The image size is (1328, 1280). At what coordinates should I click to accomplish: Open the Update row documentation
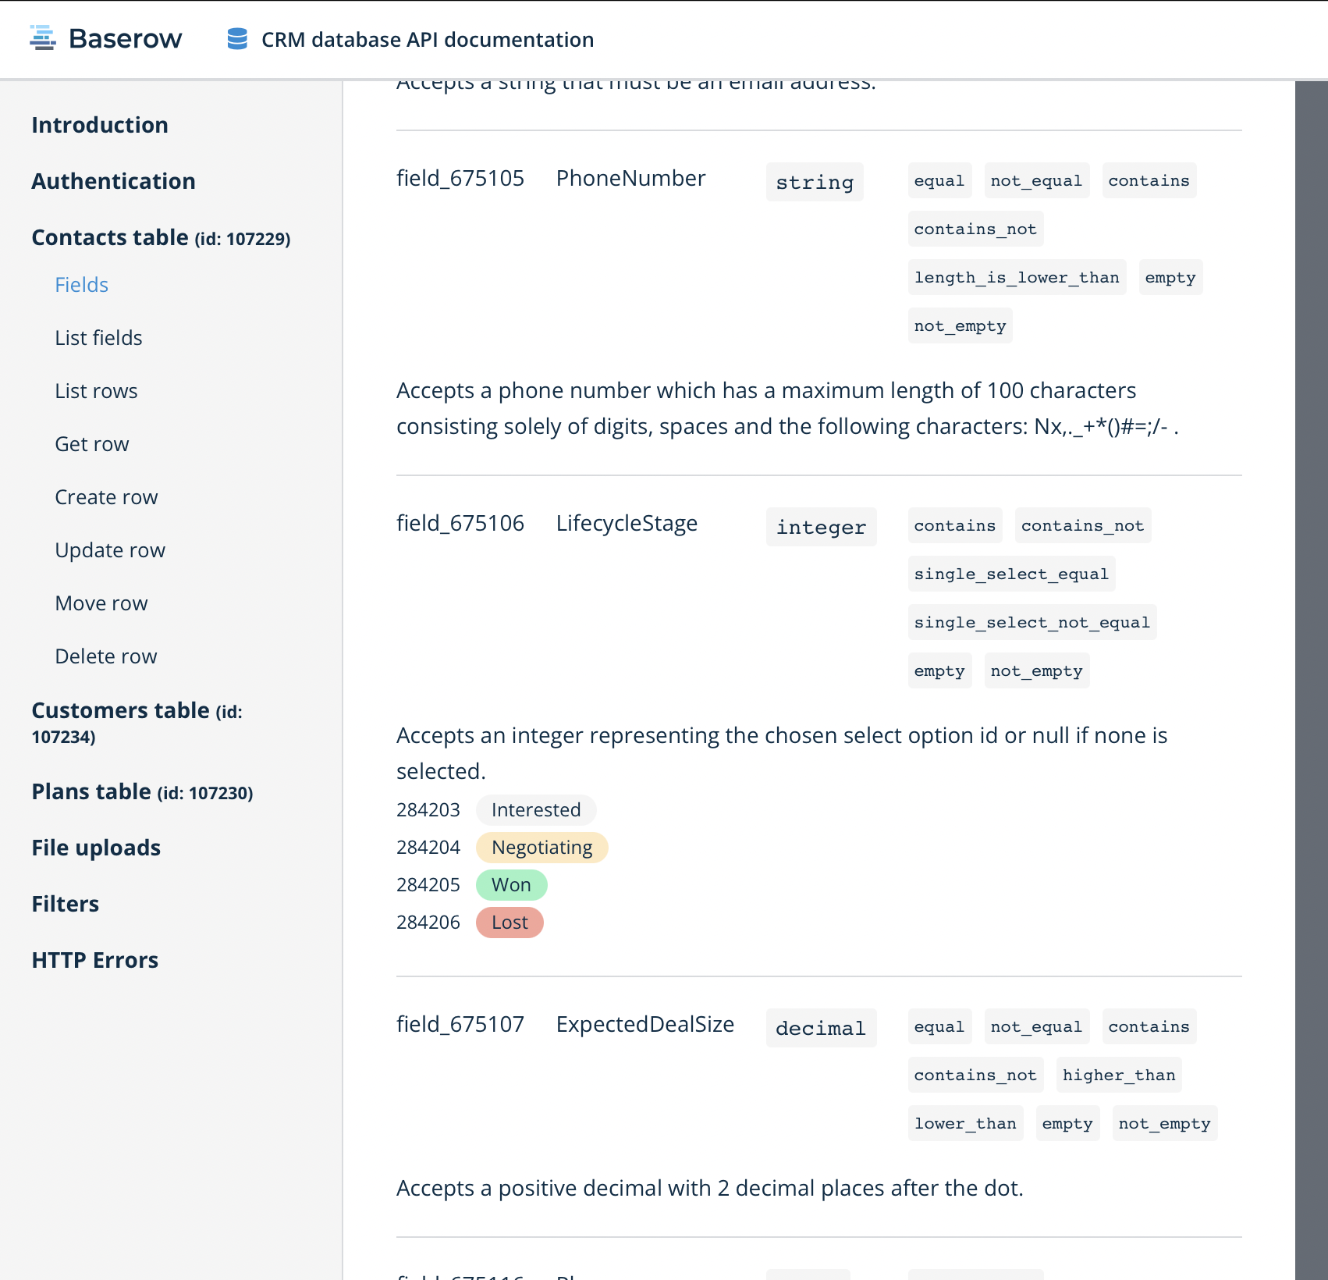pyautogui.click(x=109, y=549)
